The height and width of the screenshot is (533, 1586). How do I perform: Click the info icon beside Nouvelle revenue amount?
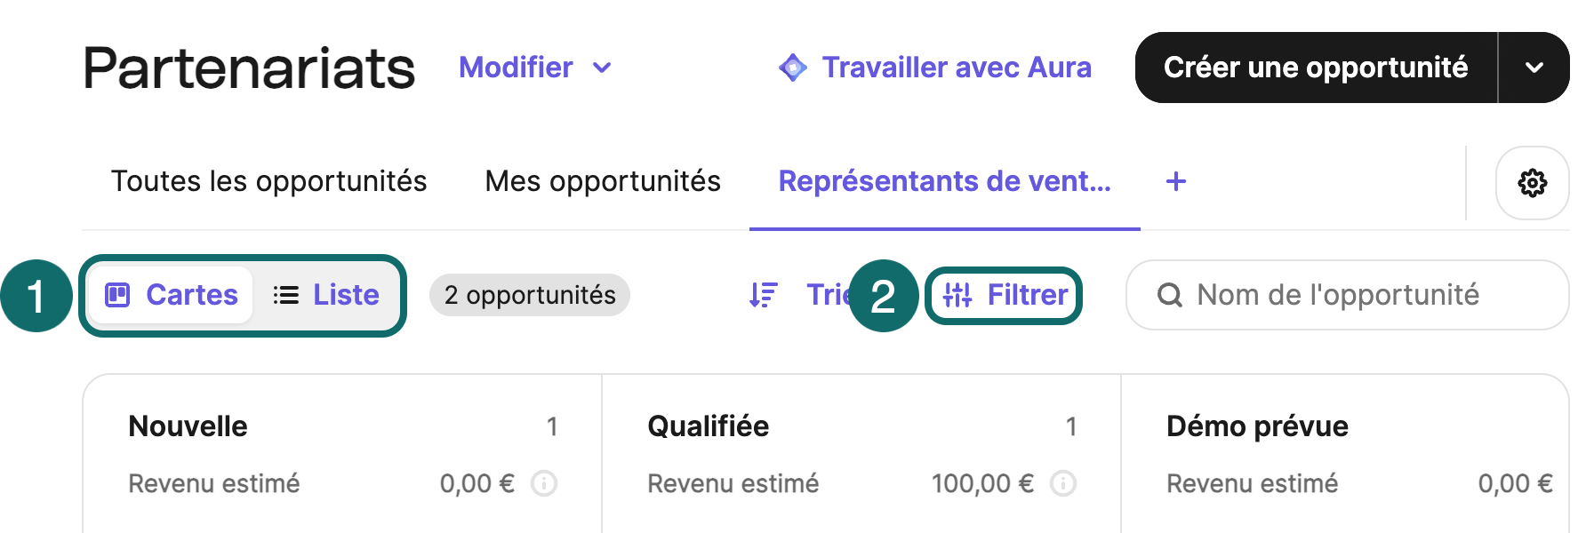coord(544,484)
